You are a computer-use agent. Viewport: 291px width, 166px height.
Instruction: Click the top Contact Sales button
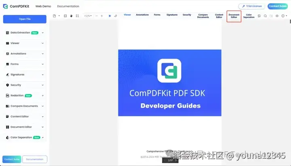tap(278, 6)
